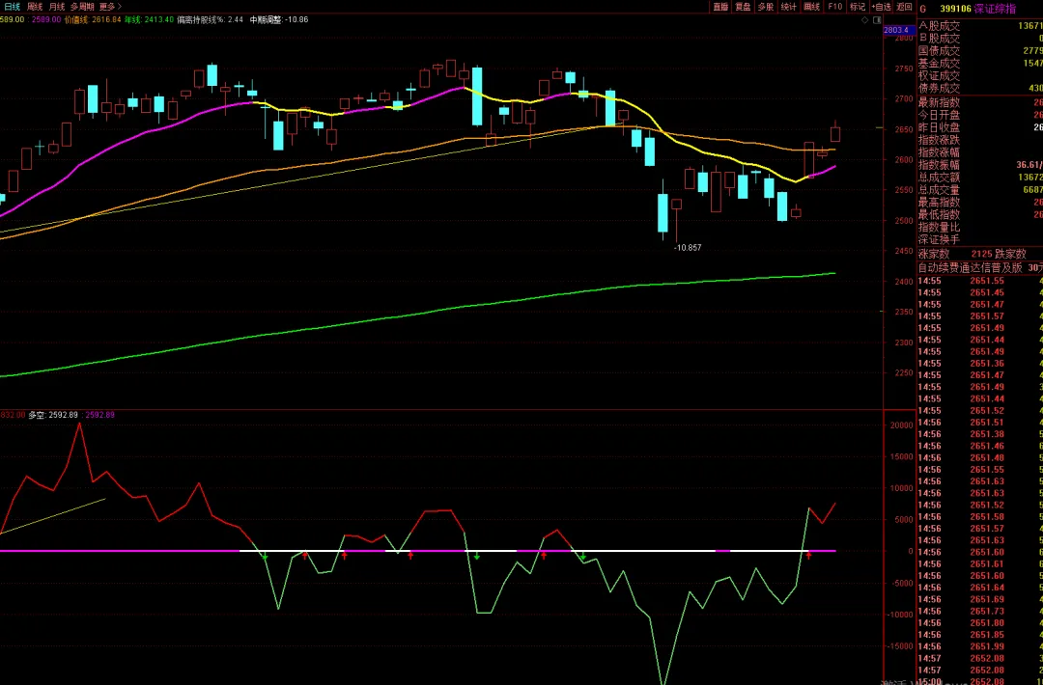The image size is (1043, 685).
Task: Select the 最新指数 row
Action: [980, 102]
